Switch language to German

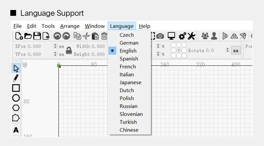coord(129,43)
